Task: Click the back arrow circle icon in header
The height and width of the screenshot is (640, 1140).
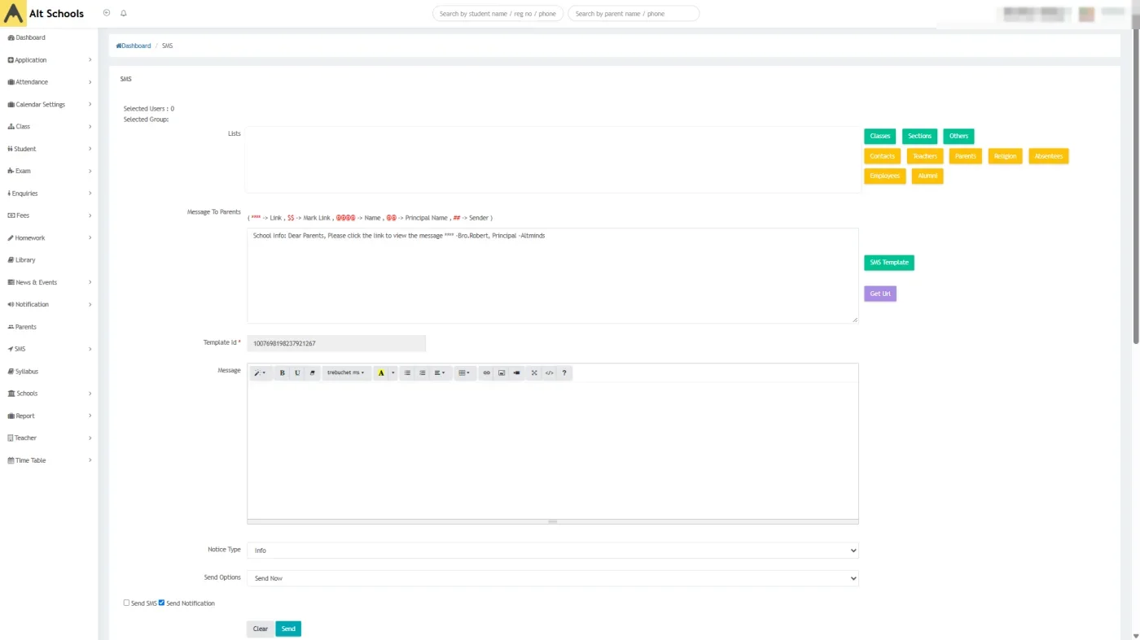Action: [107, 13]
